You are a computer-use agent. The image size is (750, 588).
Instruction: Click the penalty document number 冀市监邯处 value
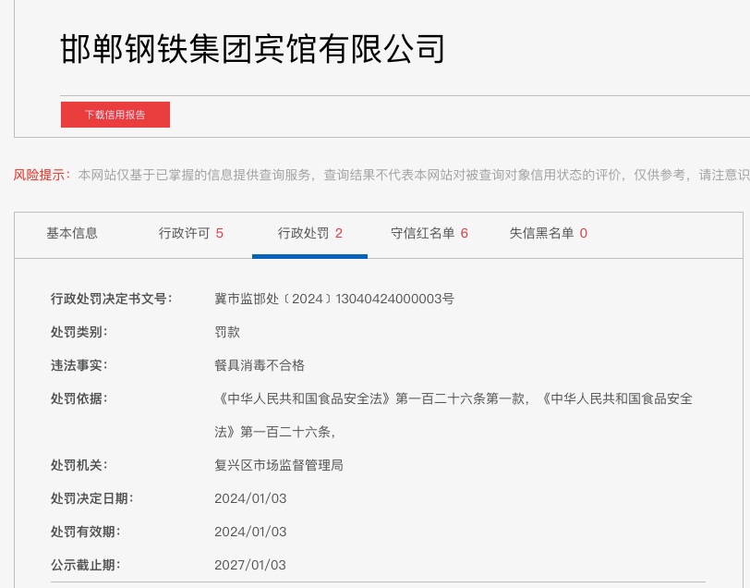(333, 299)
